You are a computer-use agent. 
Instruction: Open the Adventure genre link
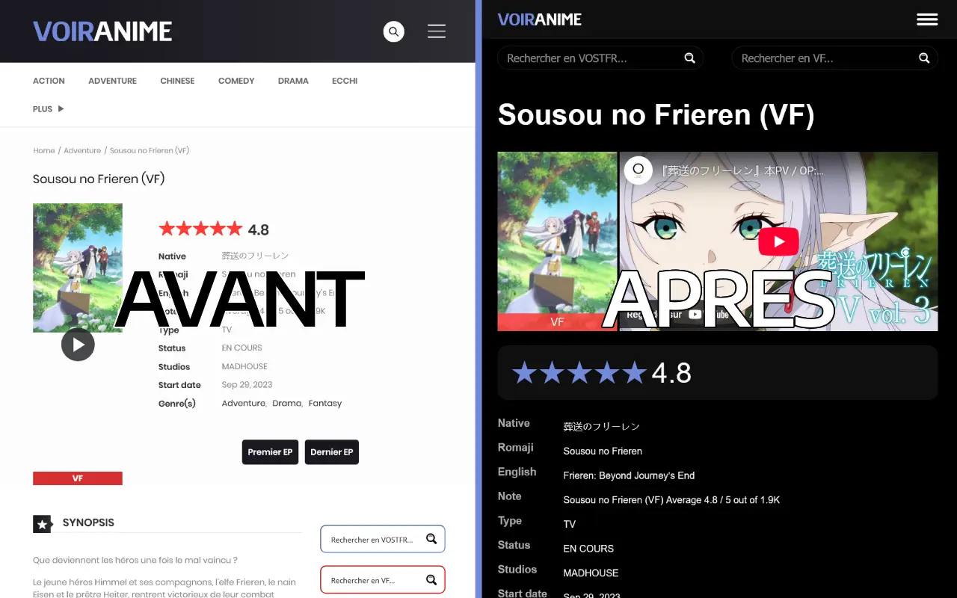click(244, 404)
